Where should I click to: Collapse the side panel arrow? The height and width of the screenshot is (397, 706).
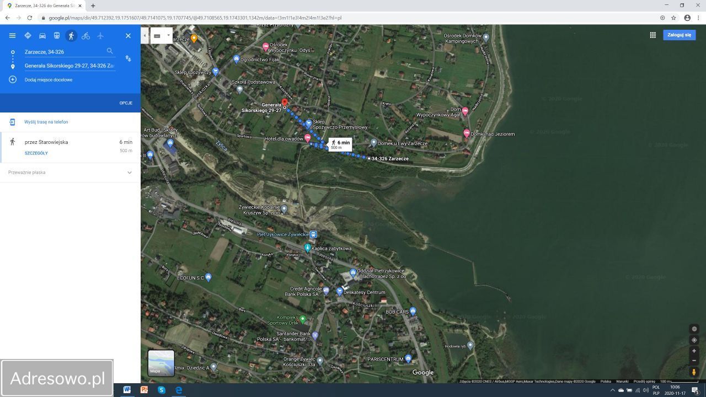tap(145, 36)
